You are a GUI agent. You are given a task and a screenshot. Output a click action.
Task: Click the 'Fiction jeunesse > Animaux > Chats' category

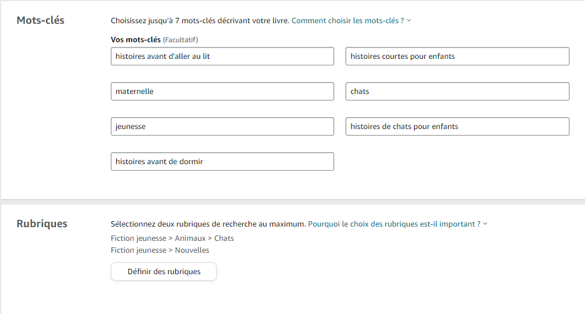(172, 238)
